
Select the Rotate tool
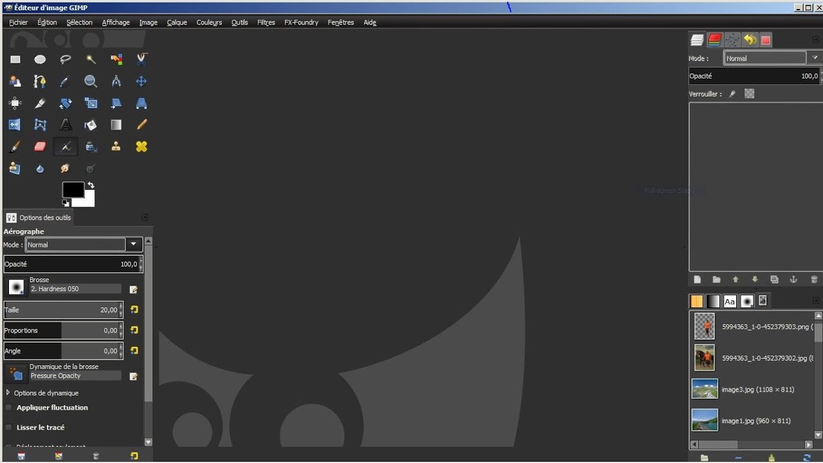coord(65,103)
